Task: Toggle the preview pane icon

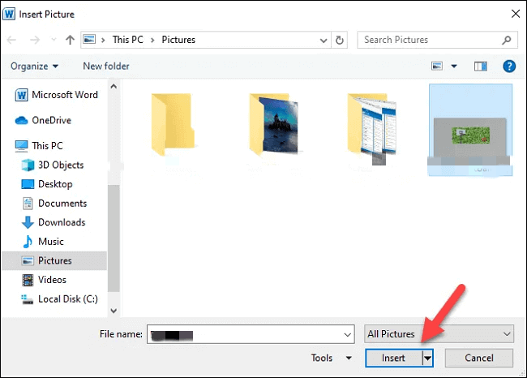Action: tap(481, 66)
